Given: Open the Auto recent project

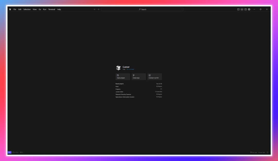Looking at the screenshot, I should [x=139, y=86].
